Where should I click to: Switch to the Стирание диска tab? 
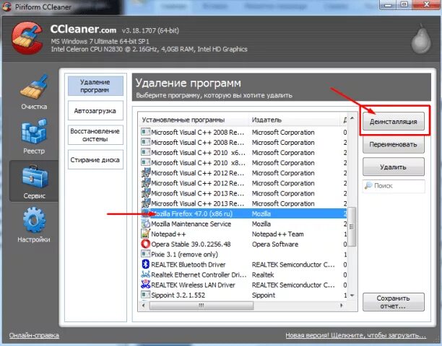95,160
